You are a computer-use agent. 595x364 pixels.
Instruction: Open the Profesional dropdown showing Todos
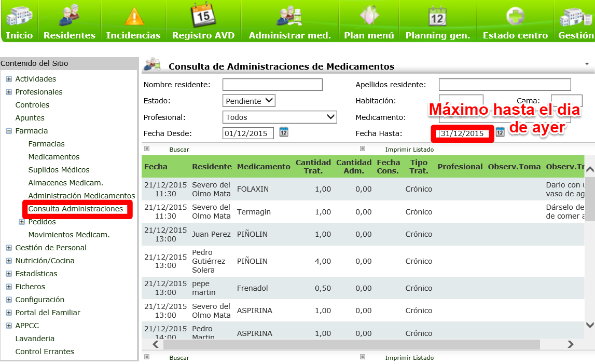(280, 117)
